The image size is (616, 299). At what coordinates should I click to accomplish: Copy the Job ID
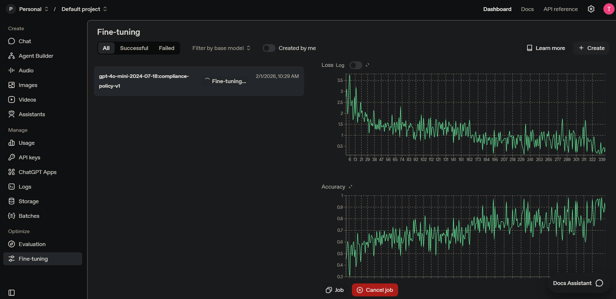(335, 290)
